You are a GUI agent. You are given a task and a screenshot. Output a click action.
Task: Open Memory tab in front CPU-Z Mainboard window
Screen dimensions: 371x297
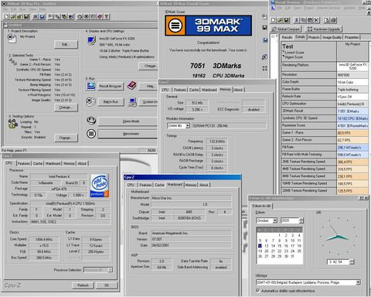point(191,185)
